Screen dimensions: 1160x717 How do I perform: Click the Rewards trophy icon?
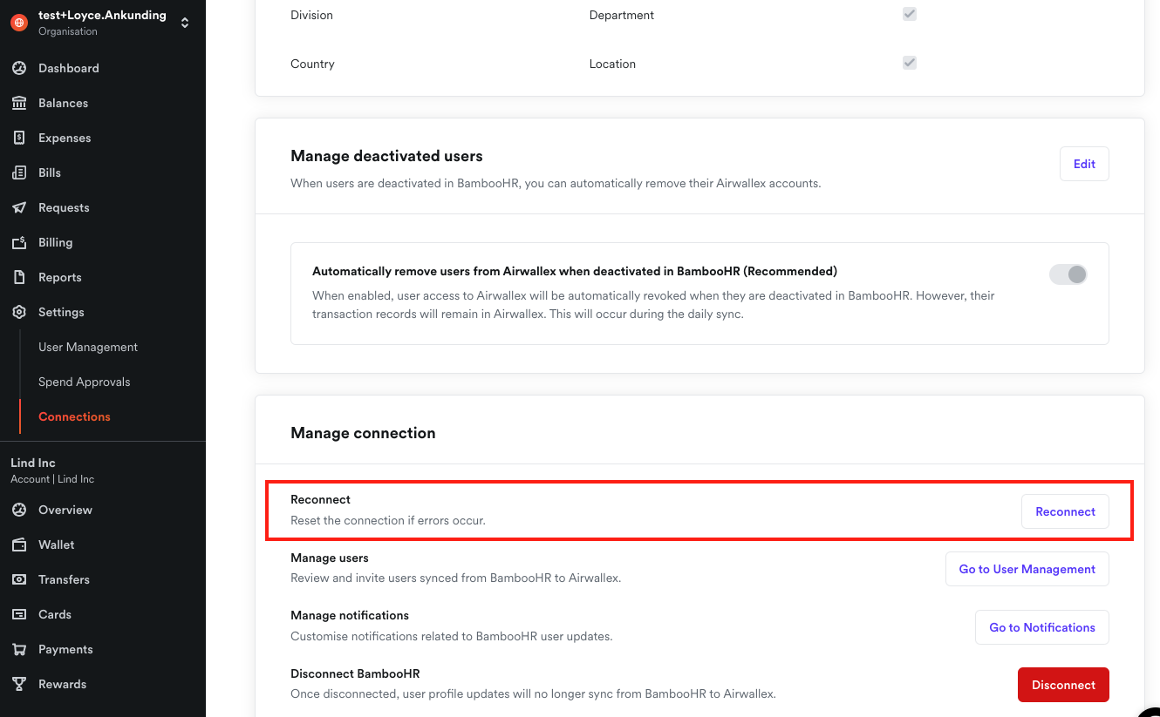point(19,684)
